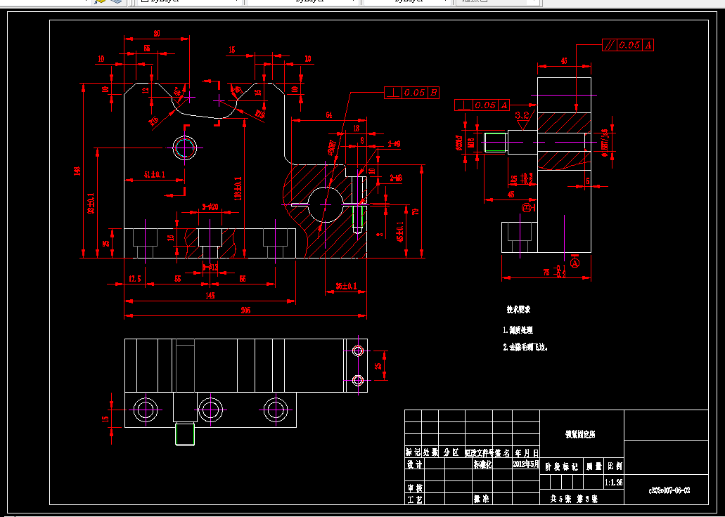725x517 pixels.
Task: Select the 分区 header cell
Action: [x=451, y=452]
